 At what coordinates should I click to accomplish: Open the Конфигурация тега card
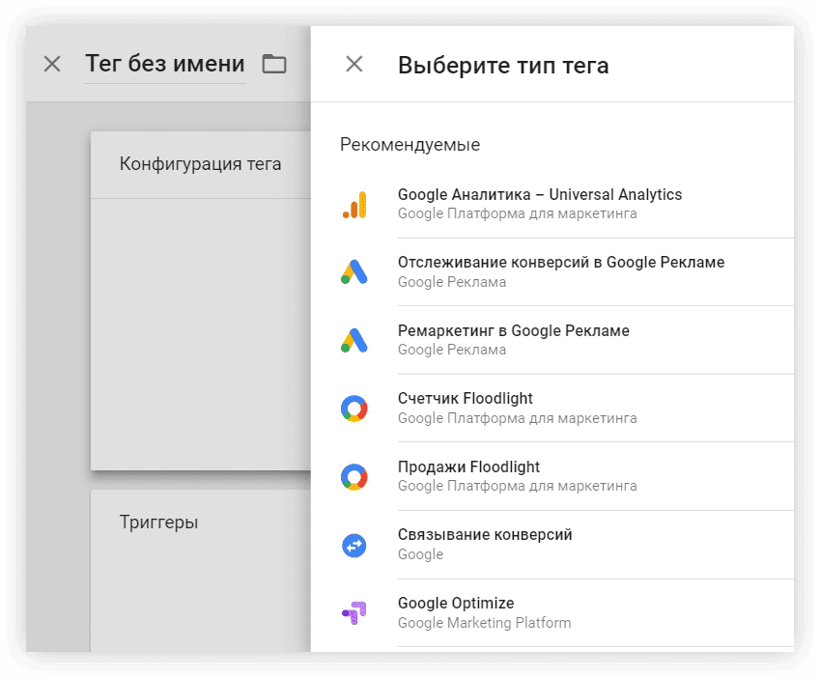point(201,300)
